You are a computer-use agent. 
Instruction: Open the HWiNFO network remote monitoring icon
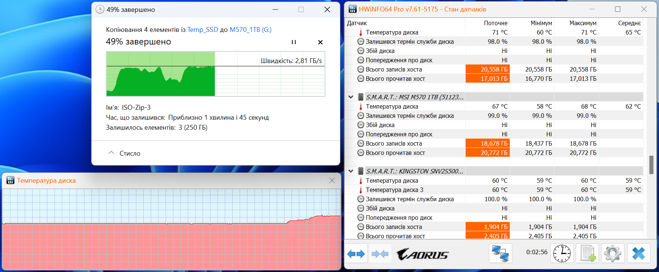click(x=500, y=254)
